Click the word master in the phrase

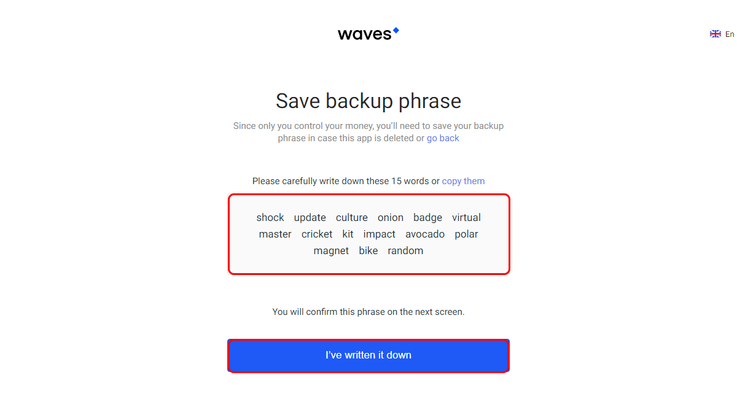click(275, 234)
